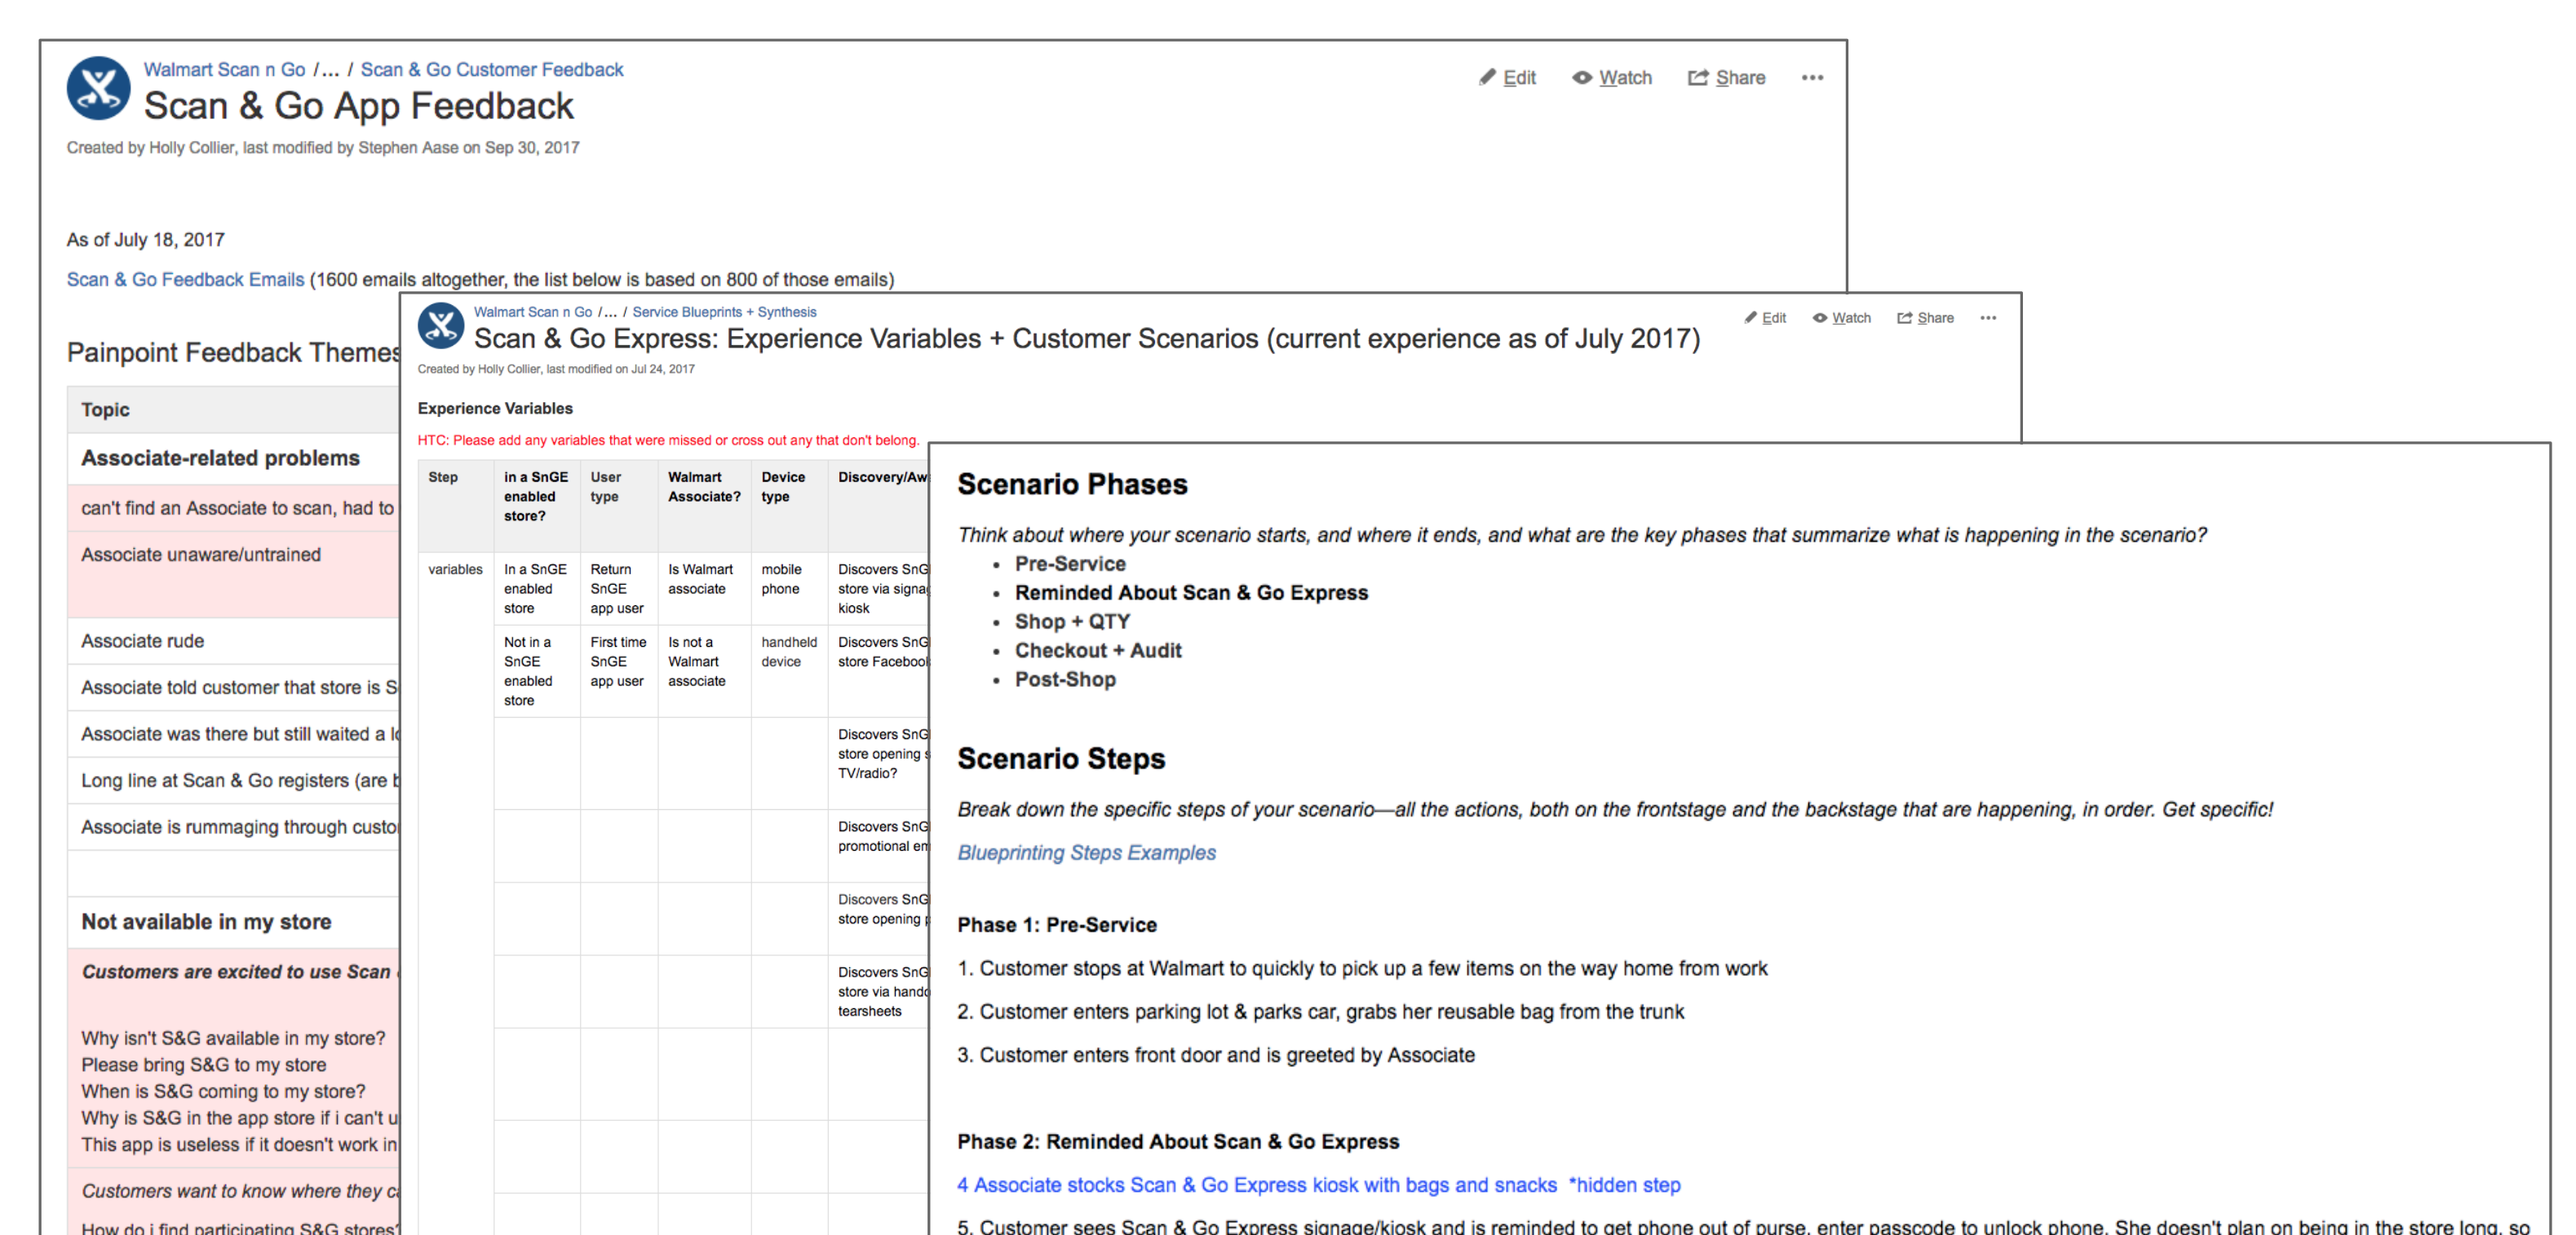Image resolution: width=2576 pixels, height=1235 pixels.
Task: Click the Device type column header
Action: [783, 487]
